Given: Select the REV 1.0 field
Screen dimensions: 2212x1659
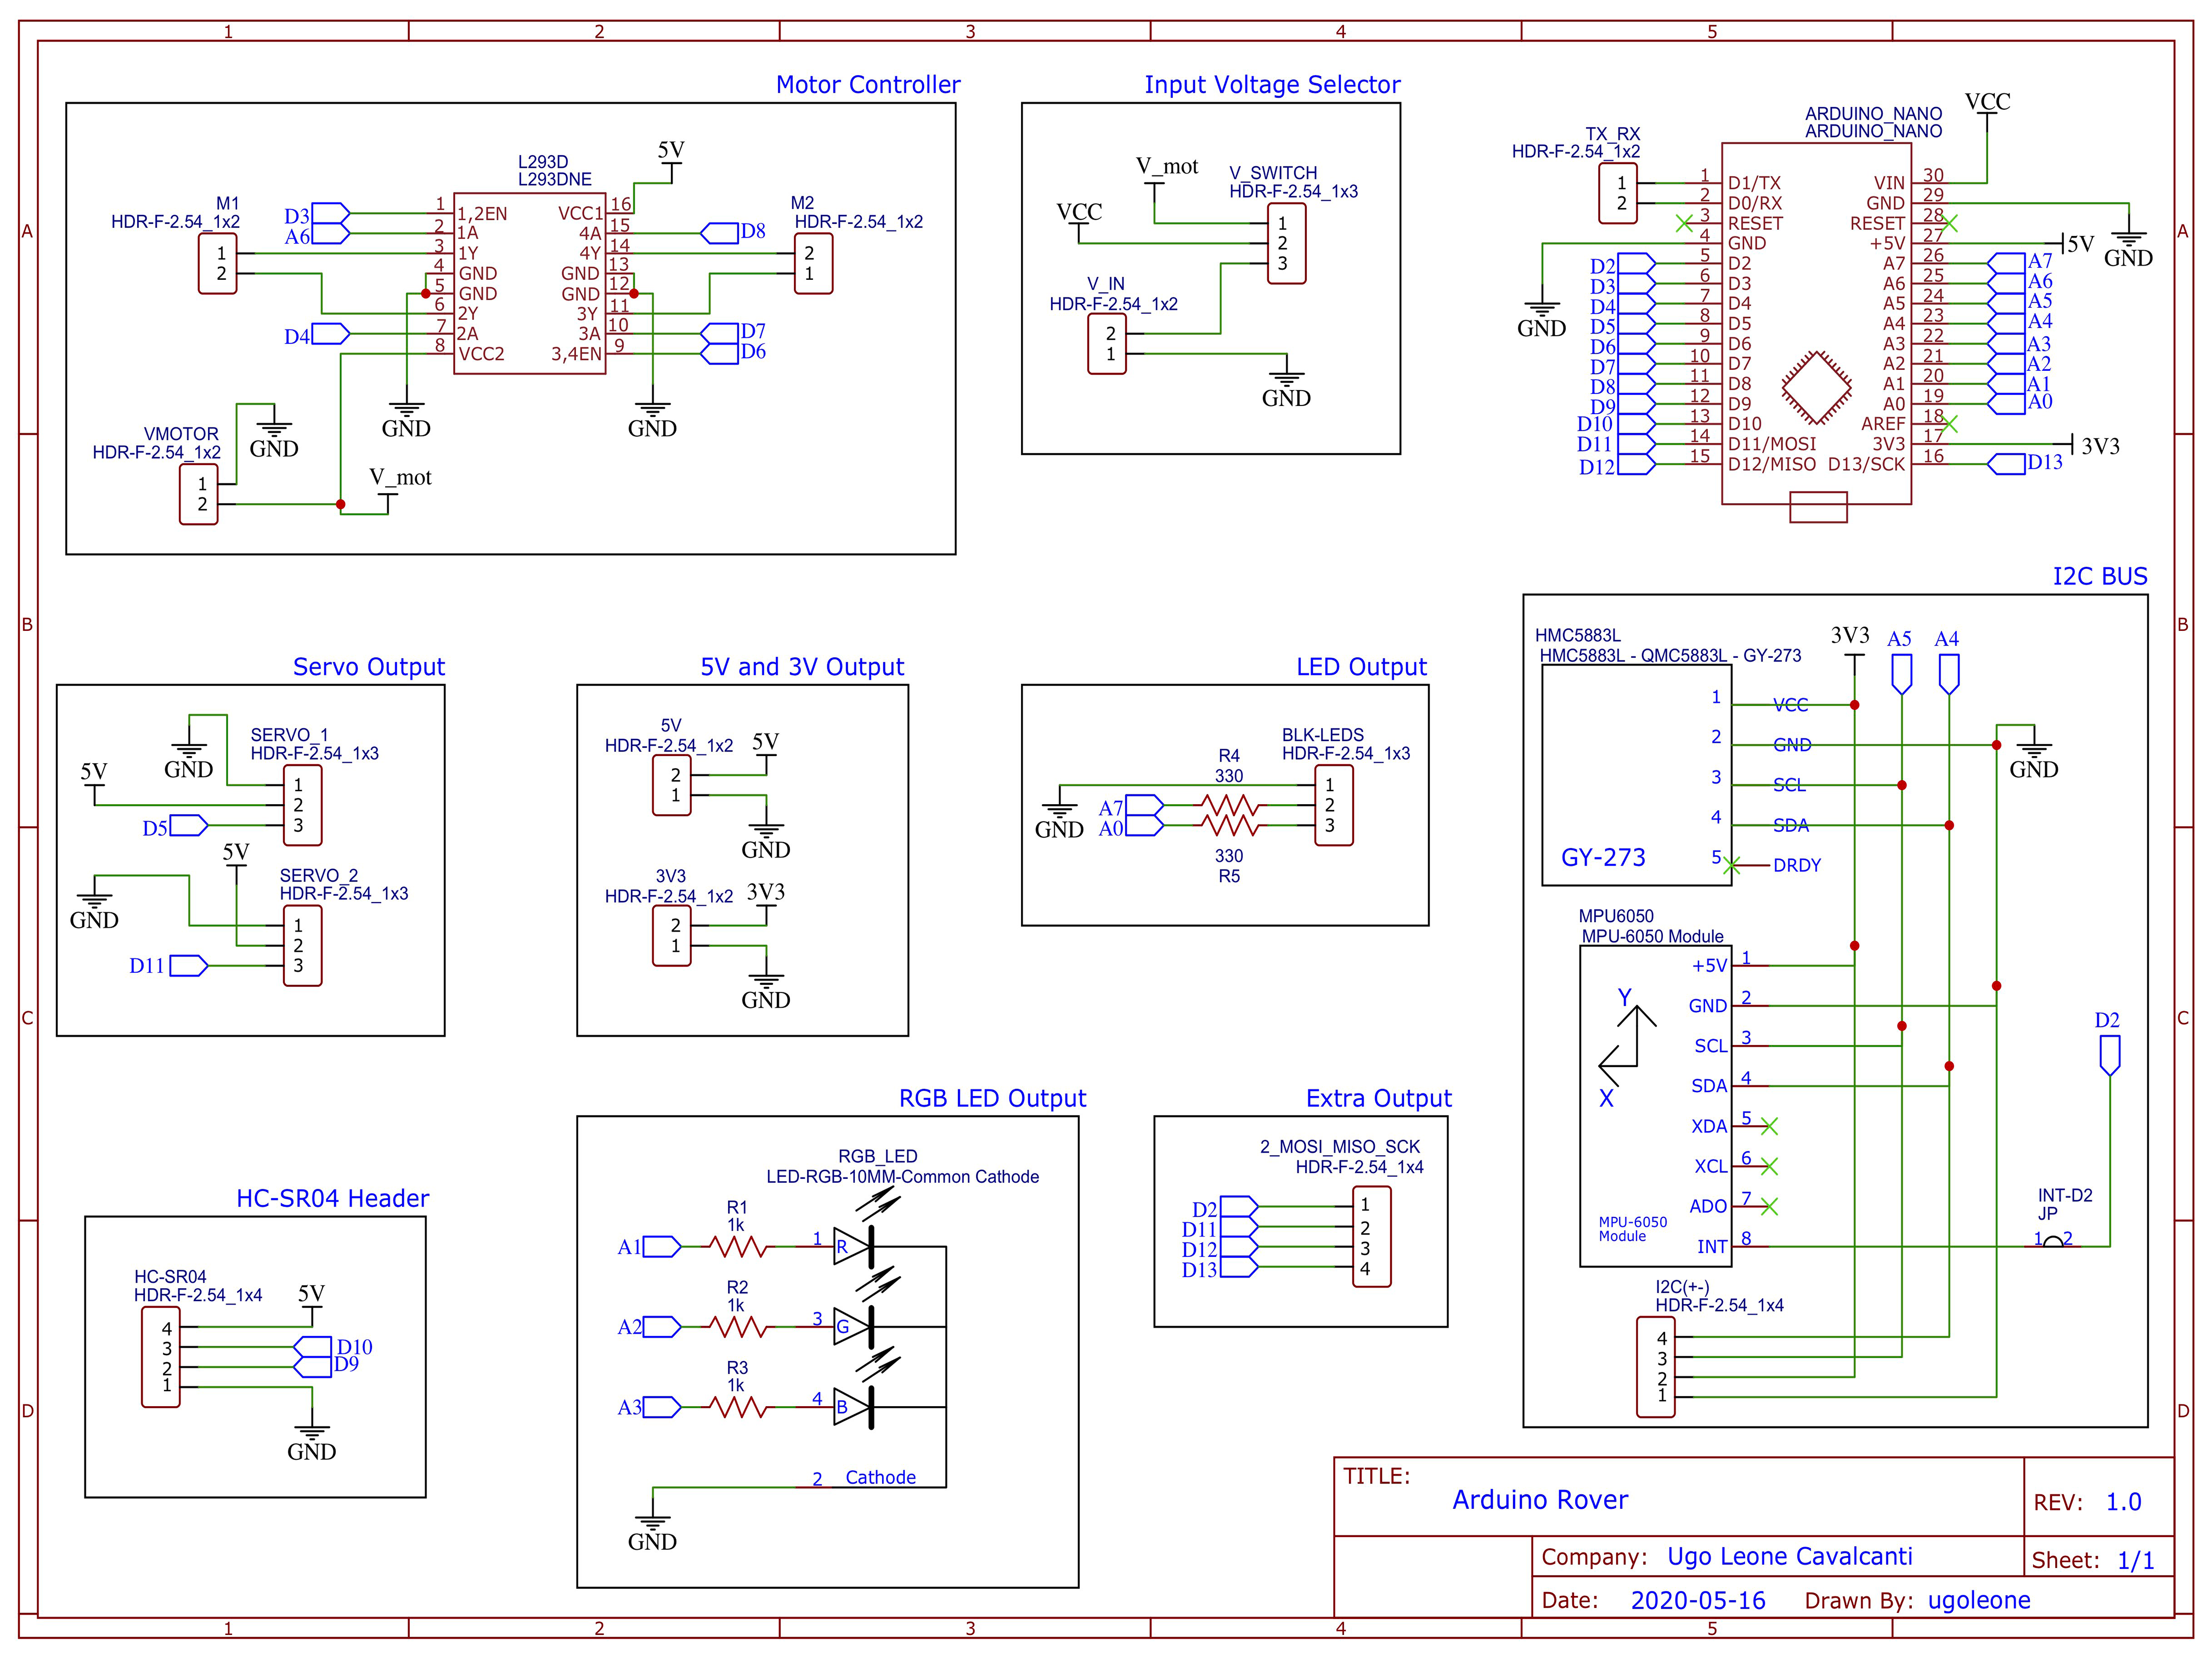Looking at the screenshot, I should pos(2087,1502).
